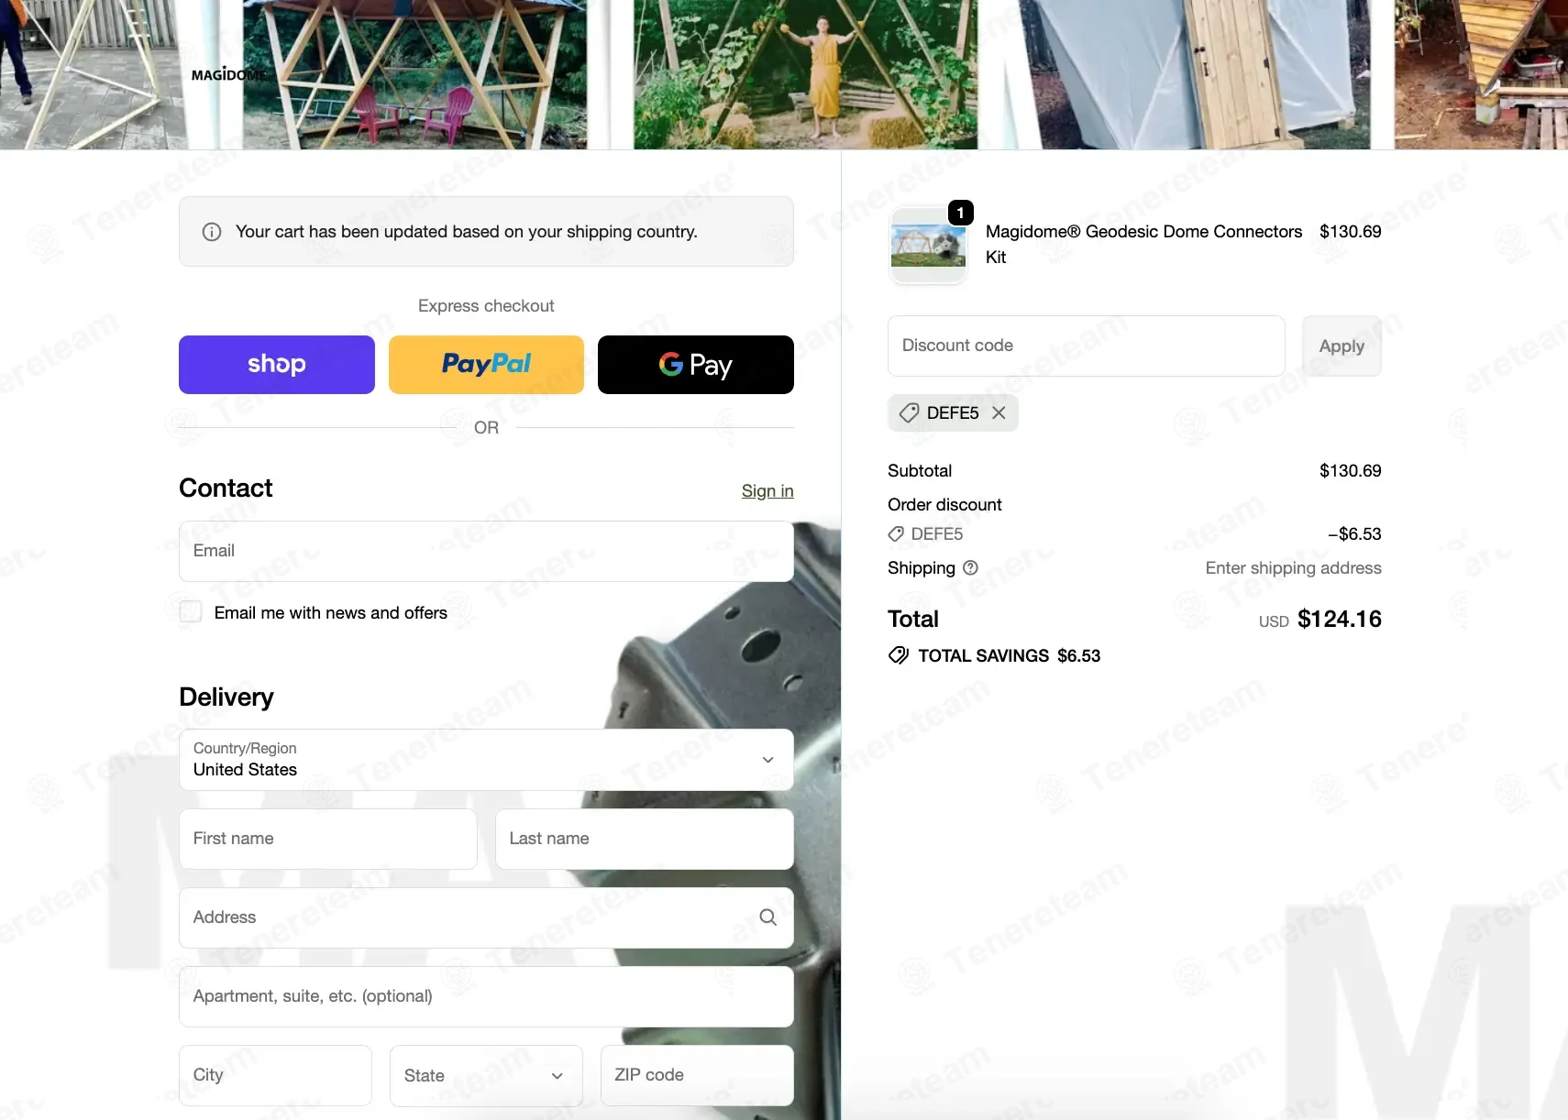Check out with PayPal
This screenshot has height=1120, width=1568.
click(486, 365)
